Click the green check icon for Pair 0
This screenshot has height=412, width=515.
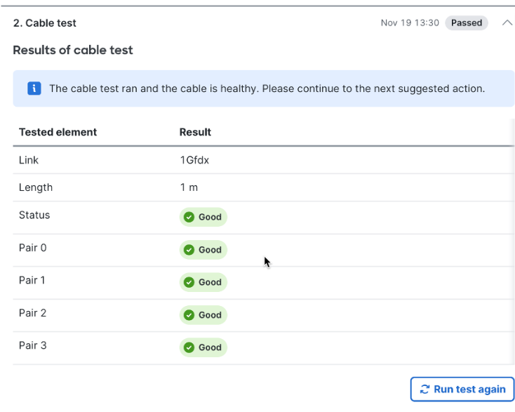click(189, 250)
